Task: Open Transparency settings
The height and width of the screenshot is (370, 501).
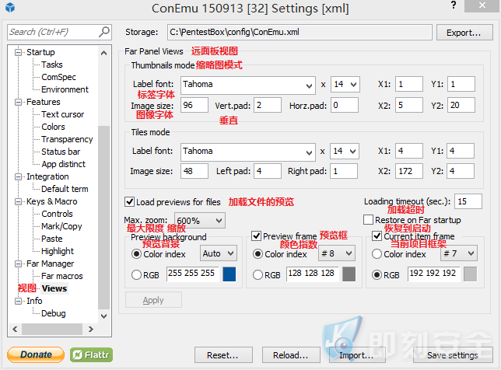Action: 67,139
